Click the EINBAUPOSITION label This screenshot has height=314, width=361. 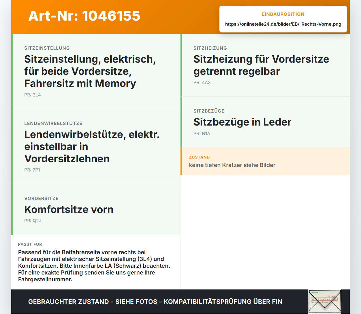283,14
